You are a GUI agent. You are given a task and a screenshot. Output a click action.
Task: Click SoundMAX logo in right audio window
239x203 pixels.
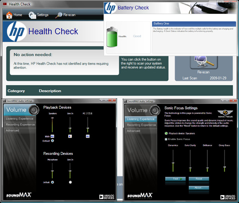pos(140,195)
